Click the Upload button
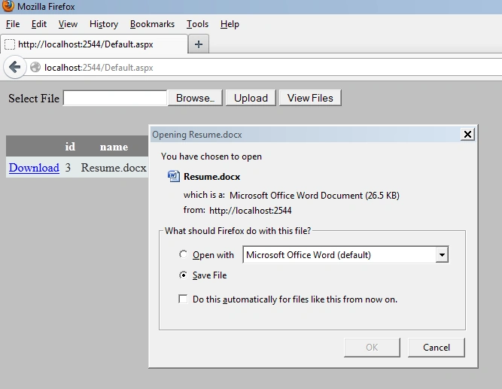The height and width of the screenshot is (389, 502). coord(251,98)
